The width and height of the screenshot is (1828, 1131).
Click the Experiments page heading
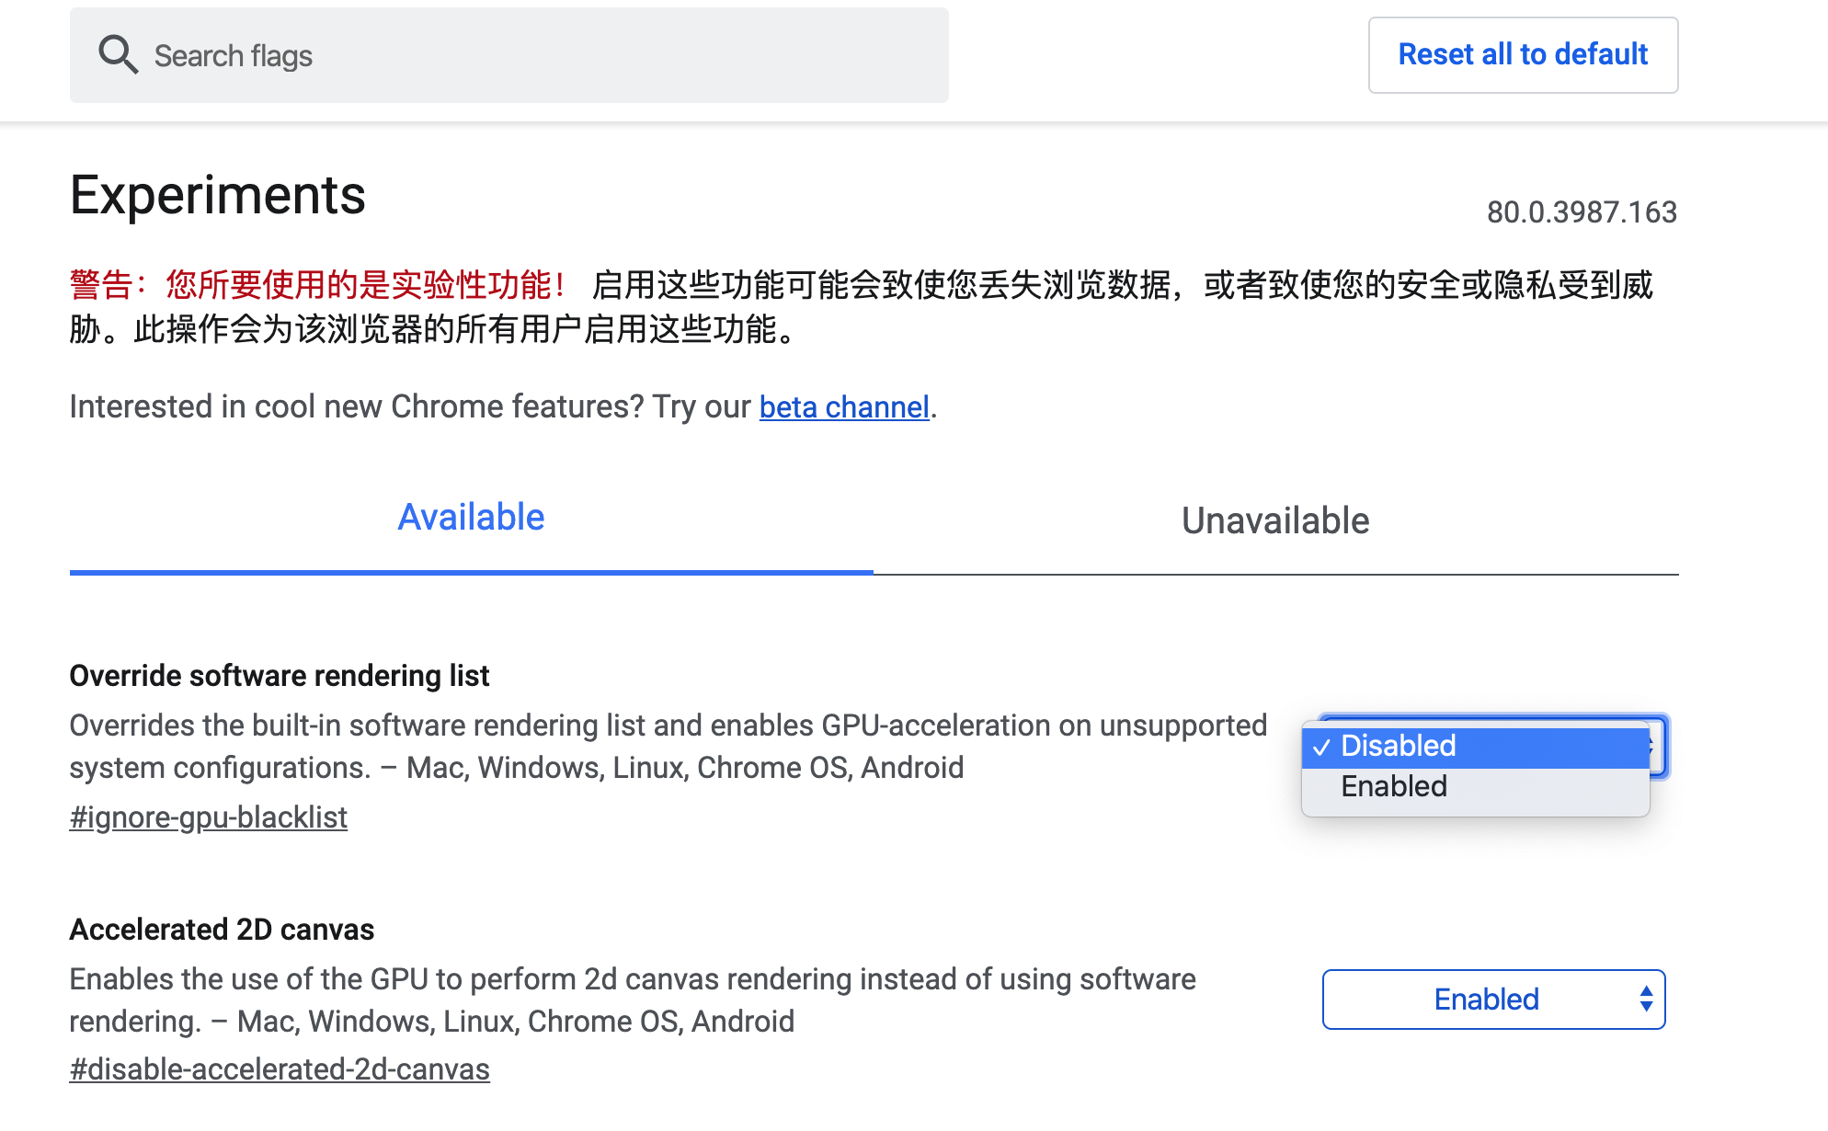pos(217,194)
